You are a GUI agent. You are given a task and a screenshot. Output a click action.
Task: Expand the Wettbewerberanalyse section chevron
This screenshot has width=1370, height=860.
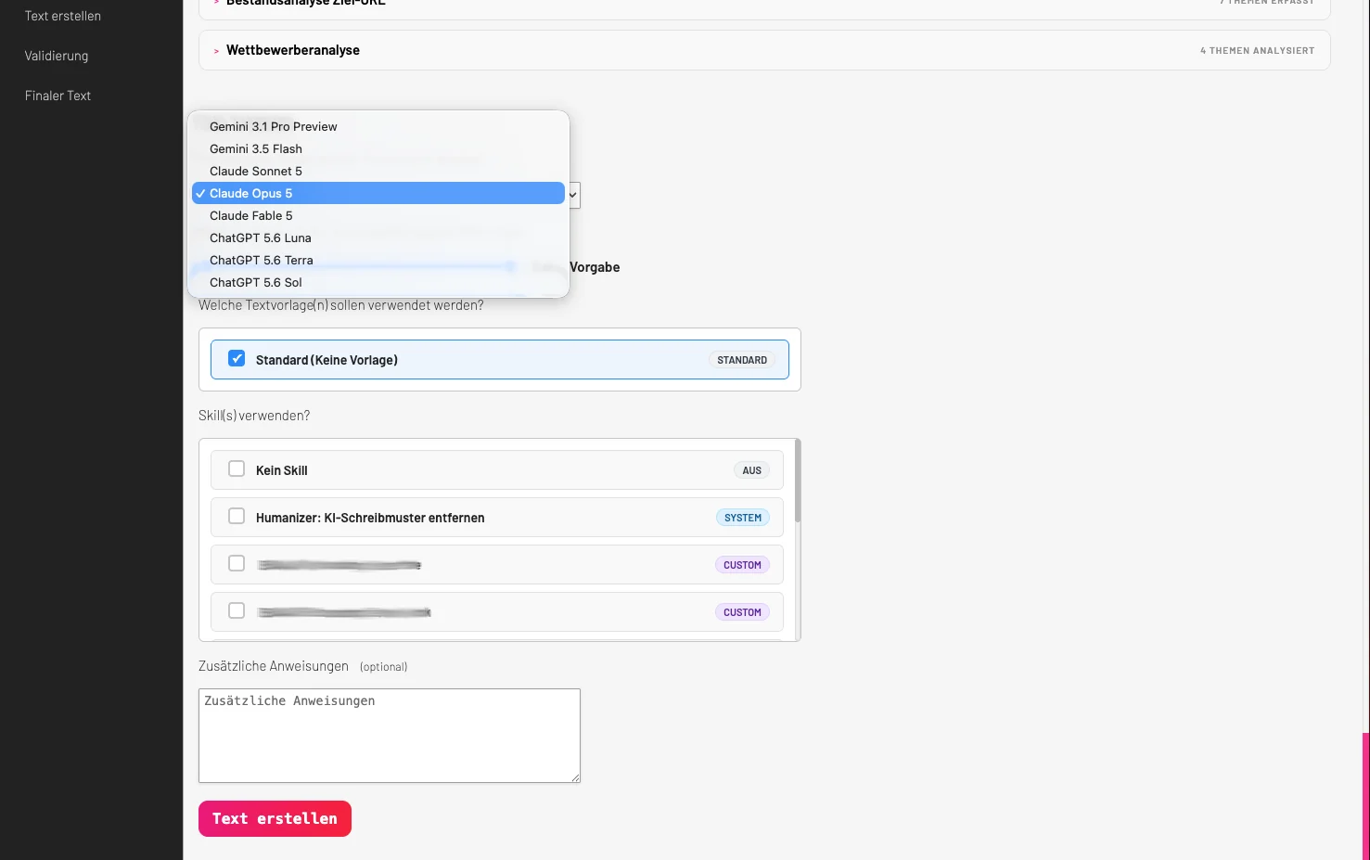(216, 51)
